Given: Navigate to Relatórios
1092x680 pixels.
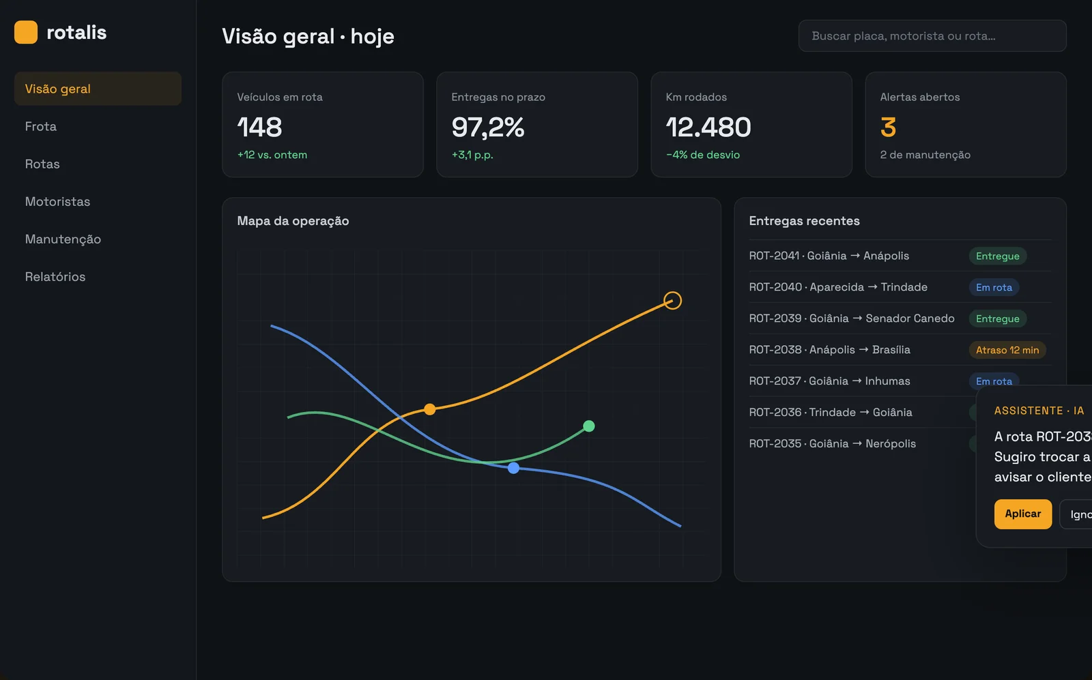Looking at the screenshot, I should click(98, 276).
